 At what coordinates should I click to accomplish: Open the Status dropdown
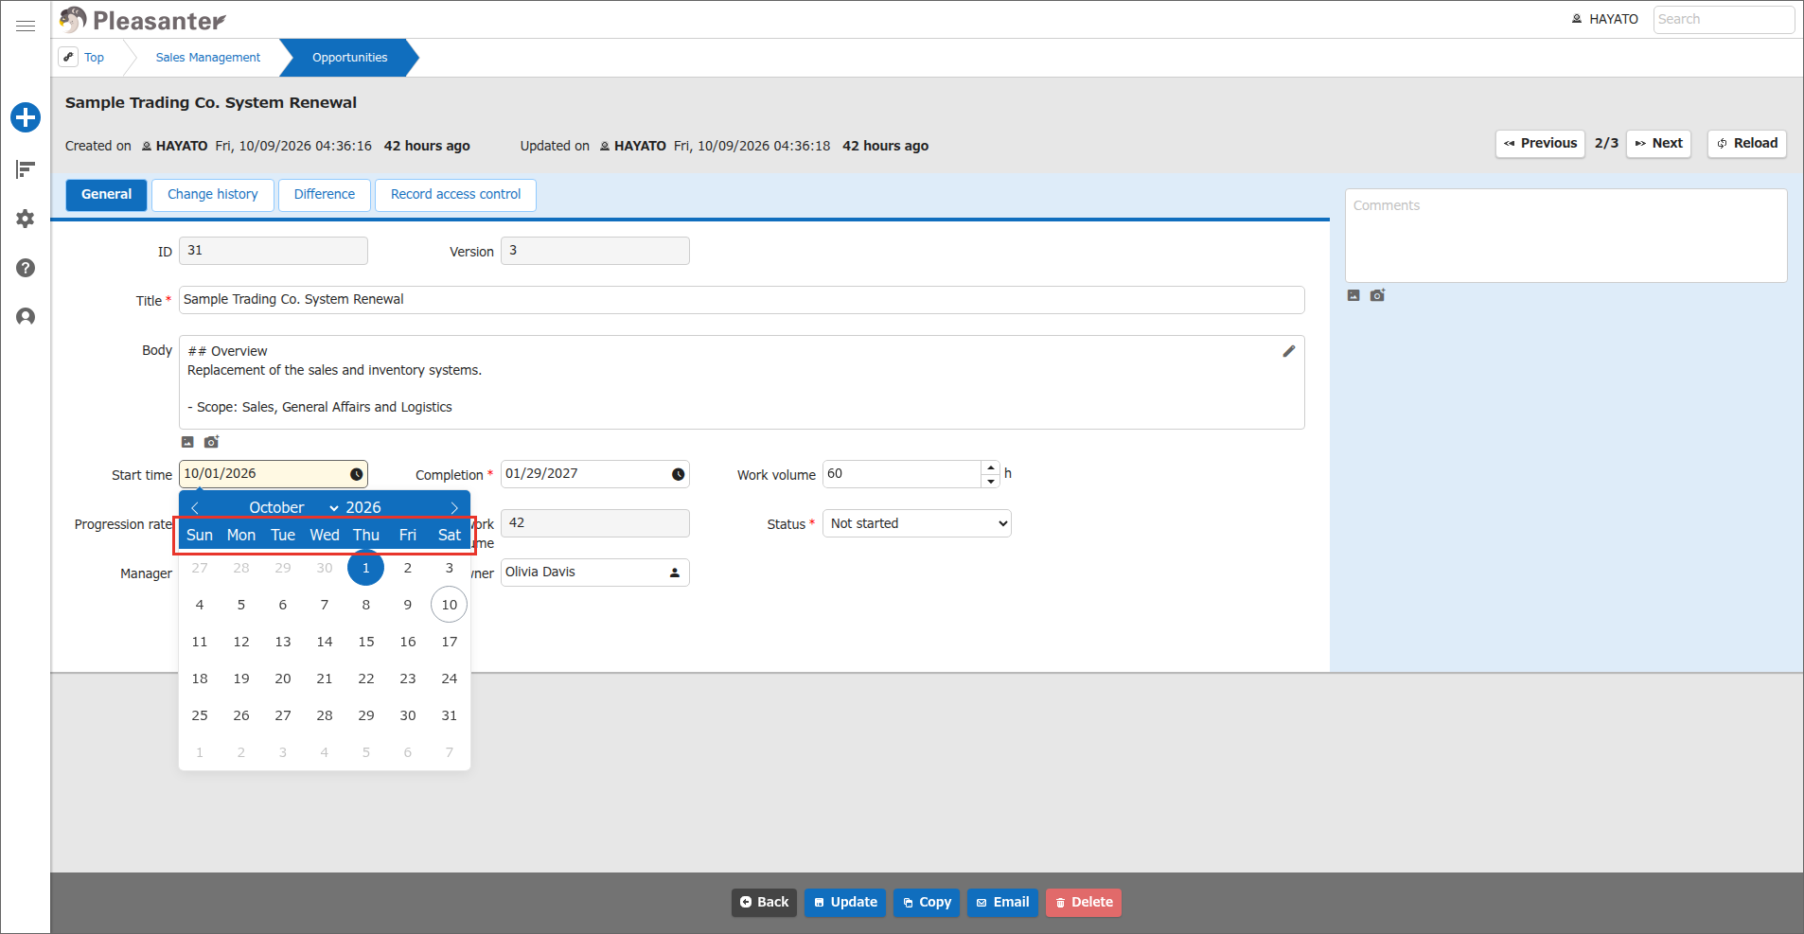917,523
